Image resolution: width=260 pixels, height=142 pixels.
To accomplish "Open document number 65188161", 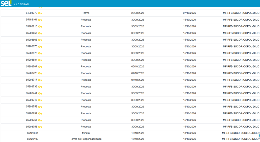I will coord(31,19).
